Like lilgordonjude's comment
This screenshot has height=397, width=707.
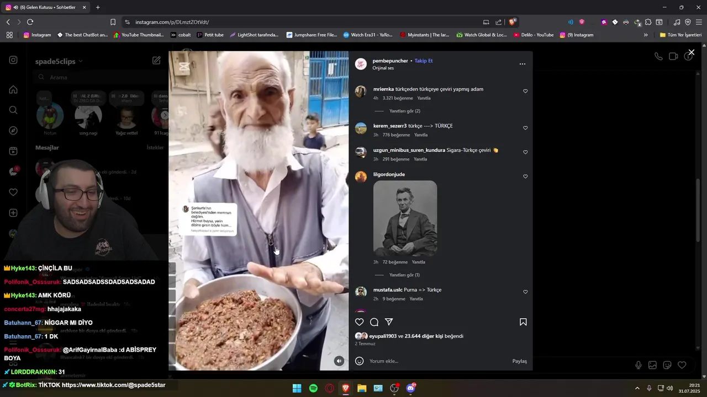[525, 176]
